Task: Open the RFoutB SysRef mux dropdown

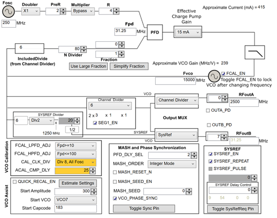Action: tap(176, 135)
